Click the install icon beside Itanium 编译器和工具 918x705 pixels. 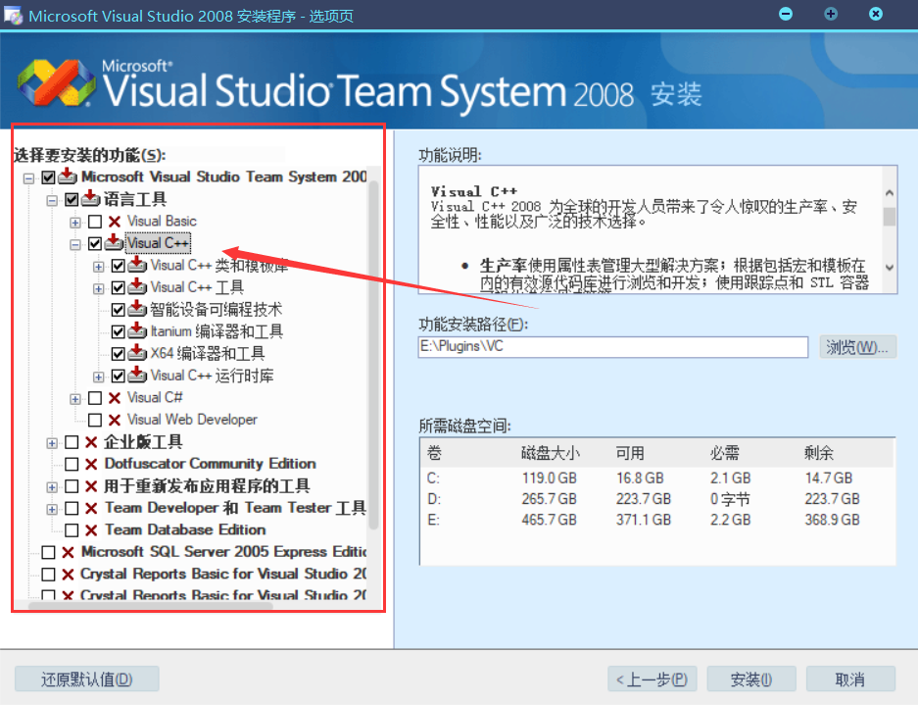click(x=137, y=331)
